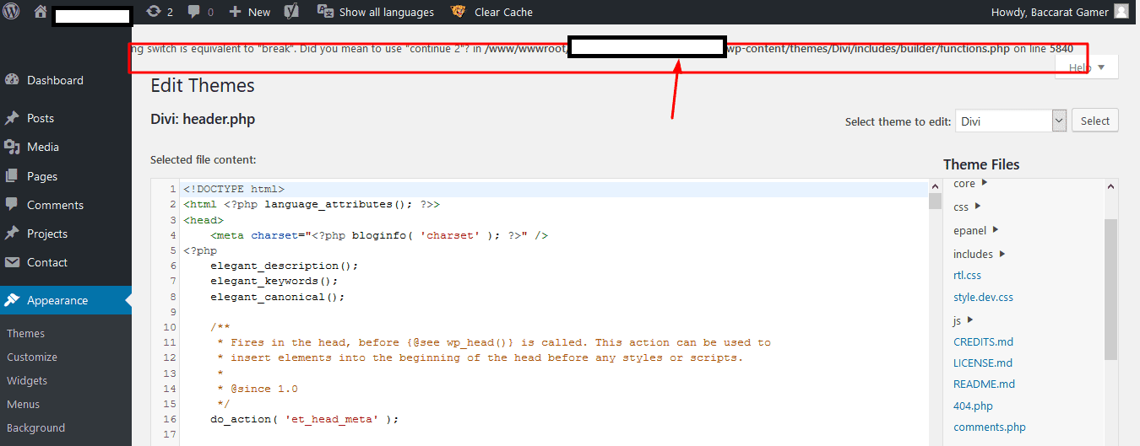Open the Background submenu link

[x=36, y=427]
